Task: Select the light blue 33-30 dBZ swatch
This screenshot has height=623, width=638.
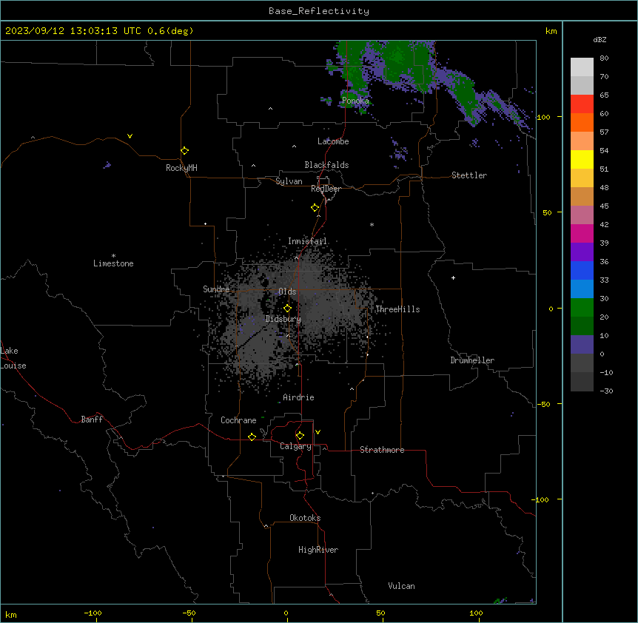Action: (582, 289)
